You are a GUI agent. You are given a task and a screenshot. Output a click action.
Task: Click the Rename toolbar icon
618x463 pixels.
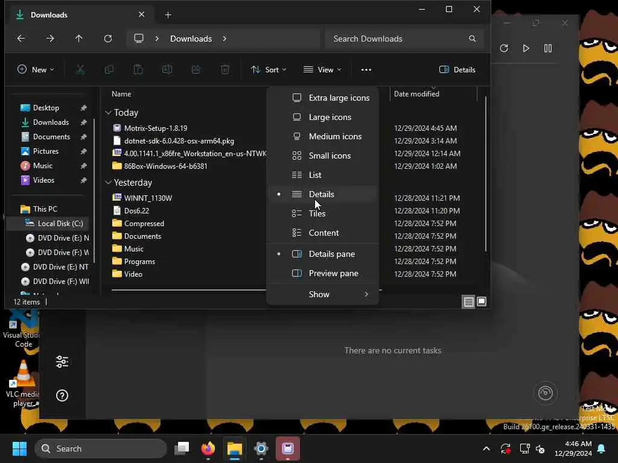[167, 70]
